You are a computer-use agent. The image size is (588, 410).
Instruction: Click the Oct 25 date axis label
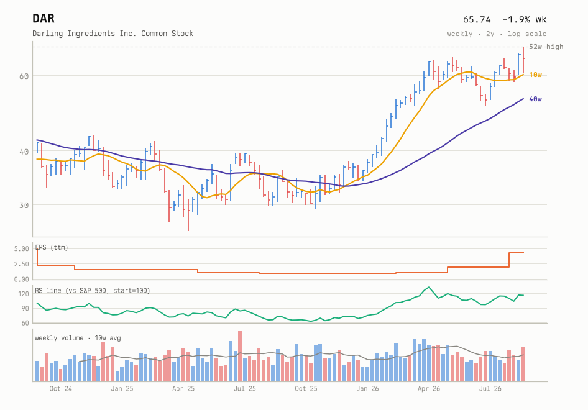point(306,389)
